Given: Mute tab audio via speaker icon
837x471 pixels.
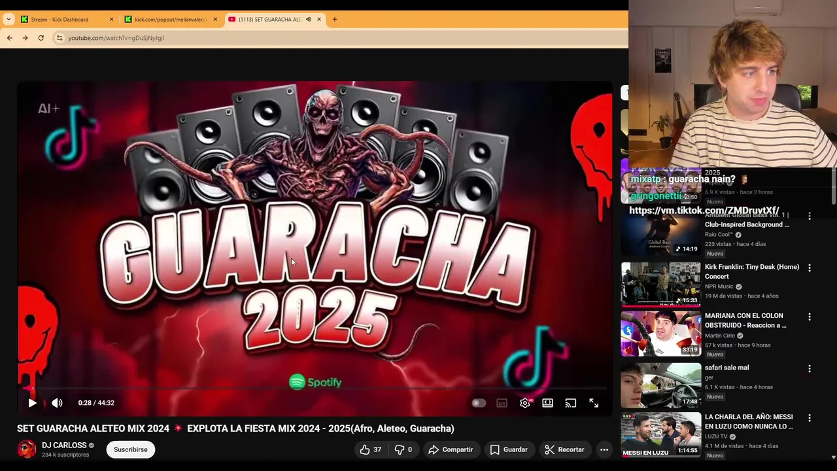Looking at the screenshot, I should click(x=309, y=20).
